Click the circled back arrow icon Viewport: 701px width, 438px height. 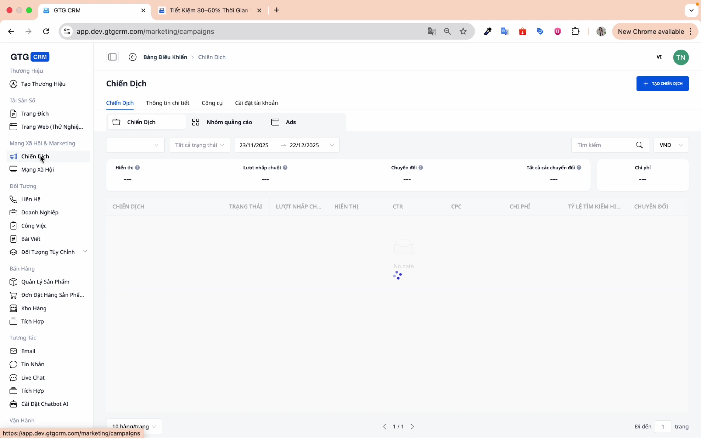click(x=133, y=57)
